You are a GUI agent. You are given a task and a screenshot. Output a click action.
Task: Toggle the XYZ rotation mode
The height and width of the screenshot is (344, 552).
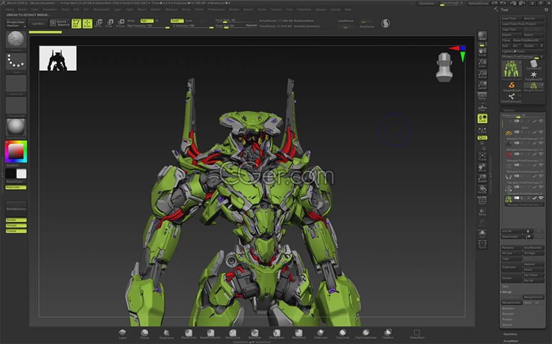pos(482,137)
